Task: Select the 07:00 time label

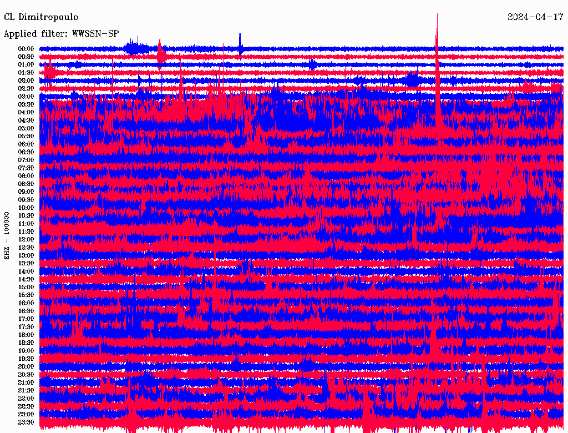Action: 26,160
